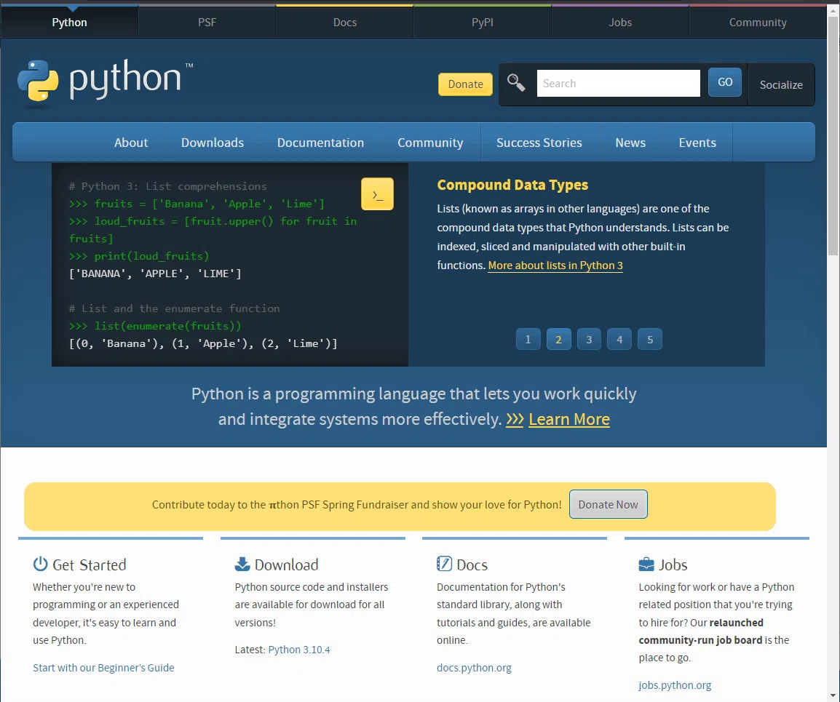
Task: Click the triple-arrow icon before Learn More
Action: click(515, 419)
